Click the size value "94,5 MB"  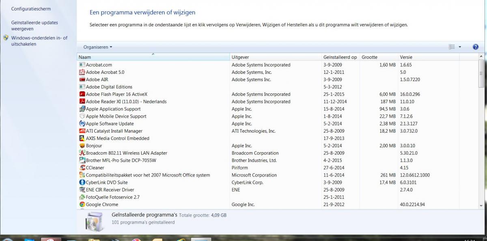tap(387, 109)
